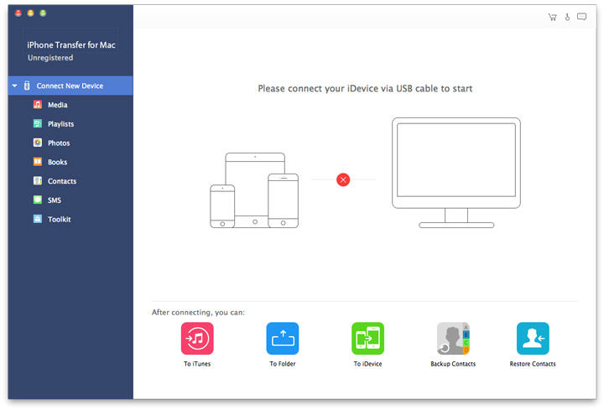Image resolution: width=604 pixels, height=410 pixels.
Task: Click the red disconnected X icon
Action: [343, 179]
